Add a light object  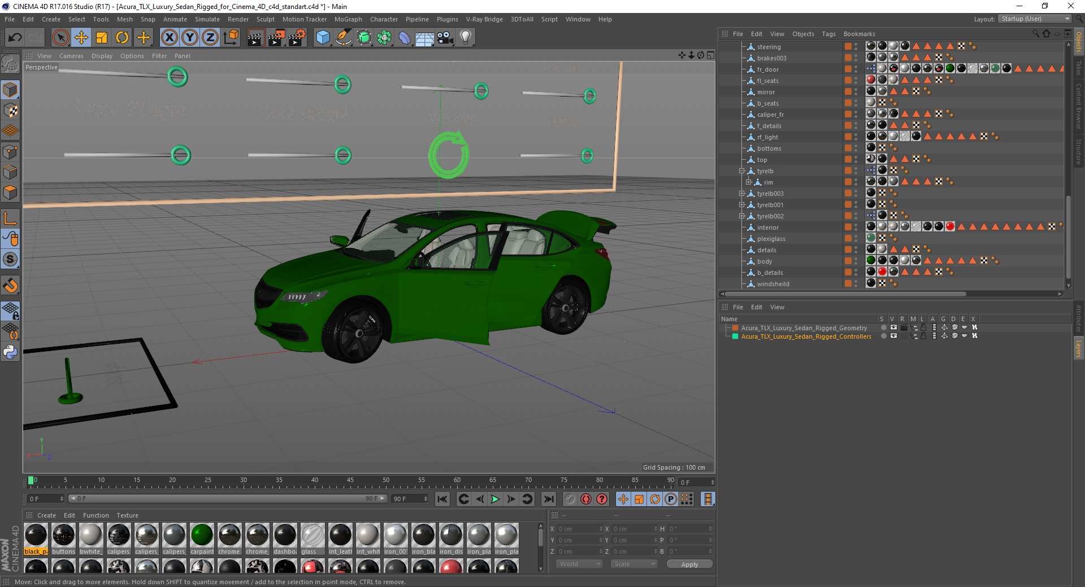point(466,38)
